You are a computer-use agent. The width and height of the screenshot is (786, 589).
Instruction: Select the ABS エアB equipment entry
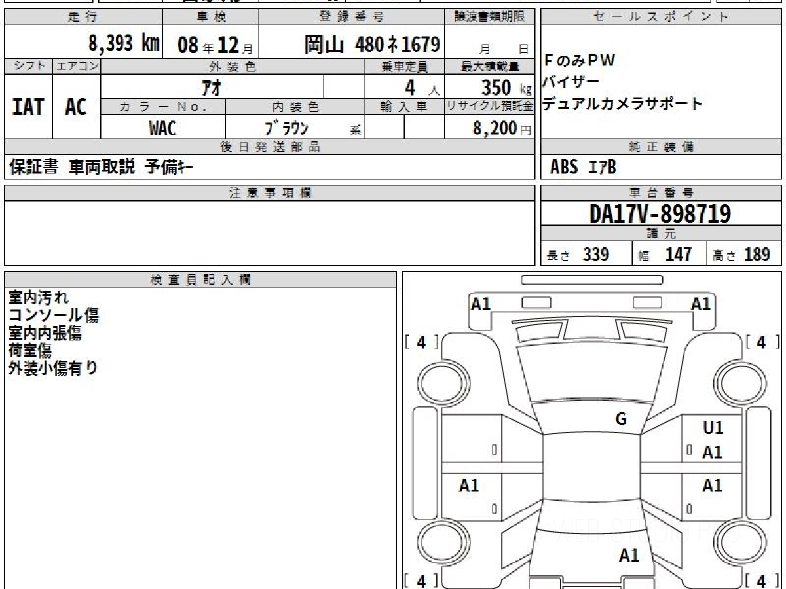(583, 168)
